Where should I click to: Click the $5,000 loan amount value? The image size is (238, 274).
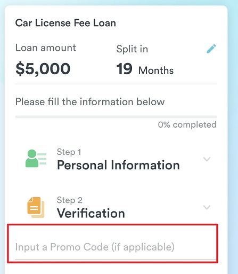tap(43, 69)
